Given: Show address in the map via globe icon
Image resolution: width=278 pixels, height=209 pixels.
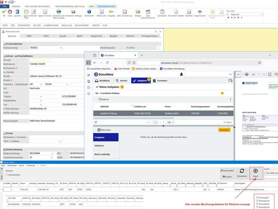Looking at the screenshot, I should (x=59, y=12).
